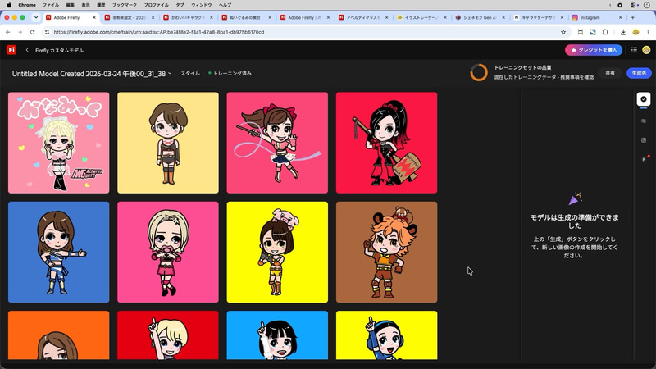Click the スタイル label
The height and width of the screenshot is (369, 656).
click(x=190, y=73)
